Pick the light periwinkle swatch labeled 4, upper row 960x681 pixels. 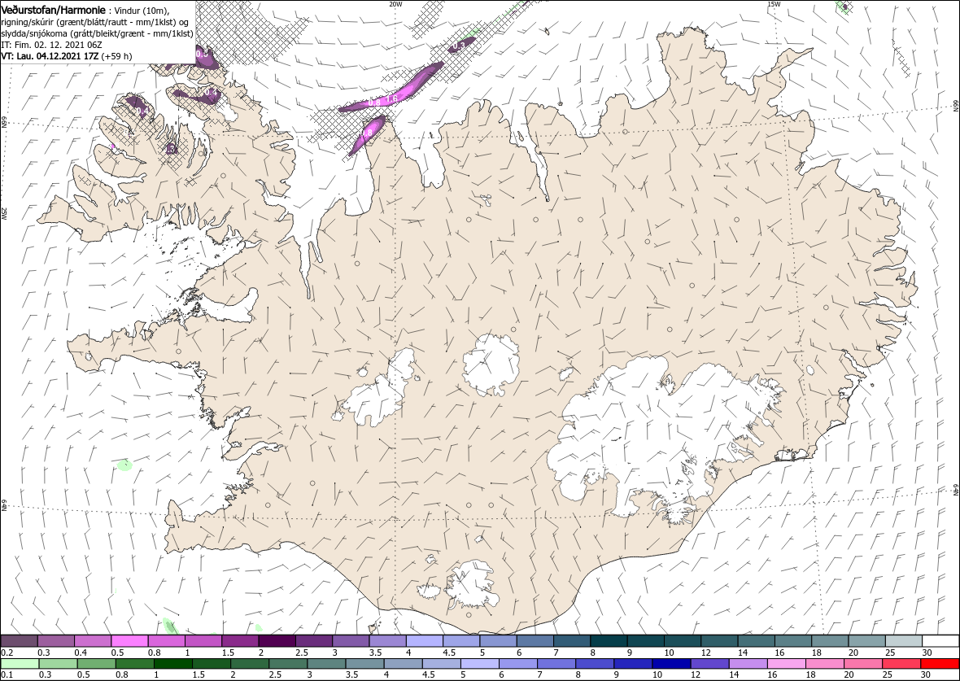pyautogui.click(x=425, y=641)
